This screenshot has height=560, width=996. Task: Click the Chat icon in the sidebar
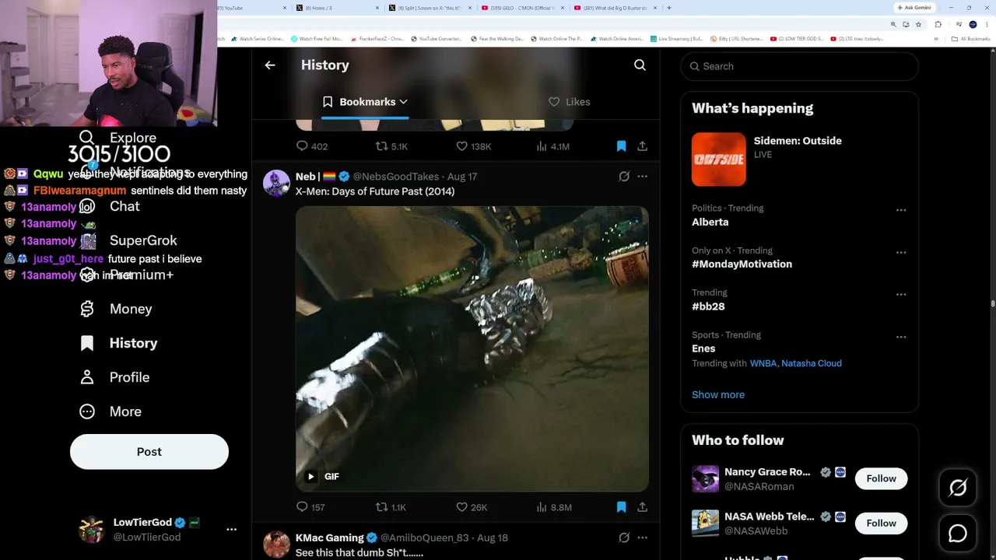[x=87, y=206]
